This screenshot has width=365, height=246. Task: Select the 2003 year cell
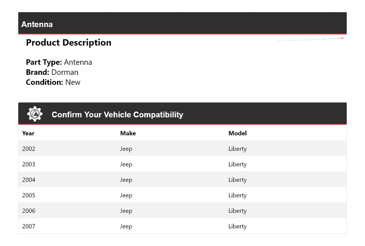(x=29, y=164)
